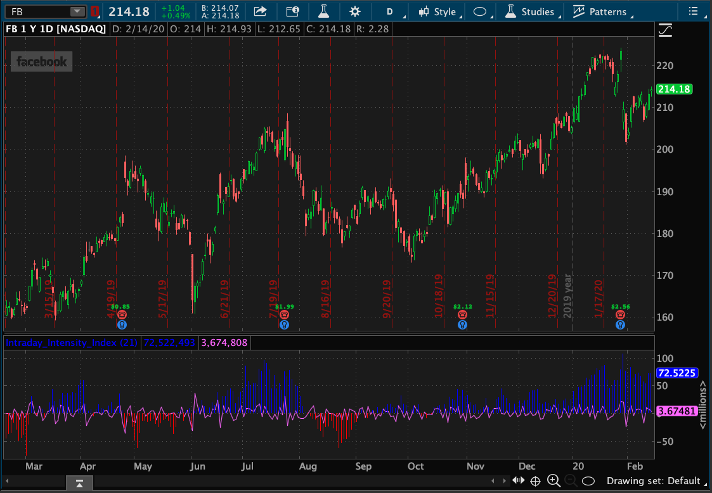This screenshot has height=493, width=712.
Task: Click the 9/20/19 expiration date marker
Action: pyautogui.click(x=387, y=298)
